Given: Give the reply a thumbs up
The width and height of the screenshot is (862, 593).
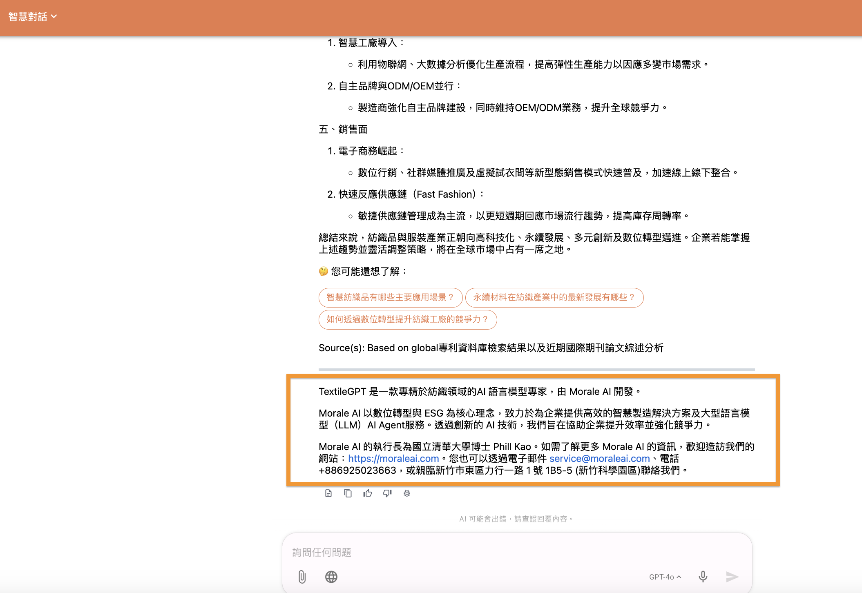Looking at the screenshot, I should coord(367,493).
